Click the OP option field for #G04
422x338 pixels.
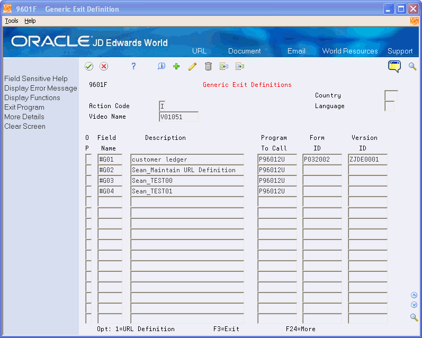point(88,191)
